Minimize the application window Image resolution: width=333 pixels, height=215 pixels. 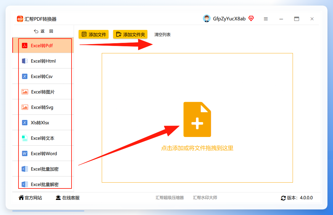point(281,19)
